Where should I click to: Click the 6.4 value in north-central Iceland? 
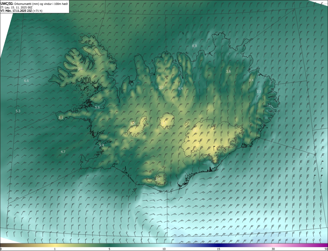pyautogui.click(x=180, y=88)
